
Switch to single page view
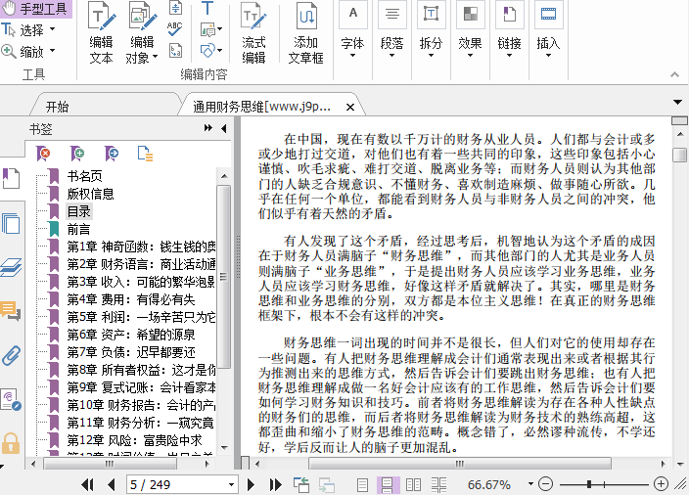coord(363,484)
